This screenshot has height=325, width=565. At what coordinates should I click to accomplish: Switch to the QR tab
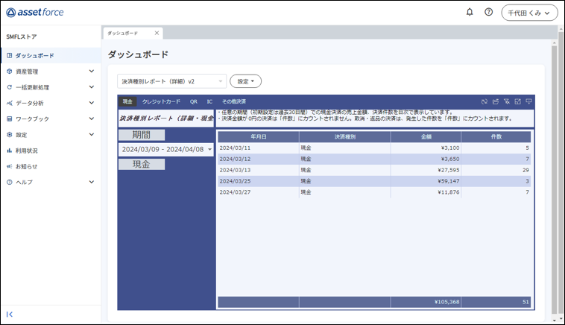pos(194,101)
